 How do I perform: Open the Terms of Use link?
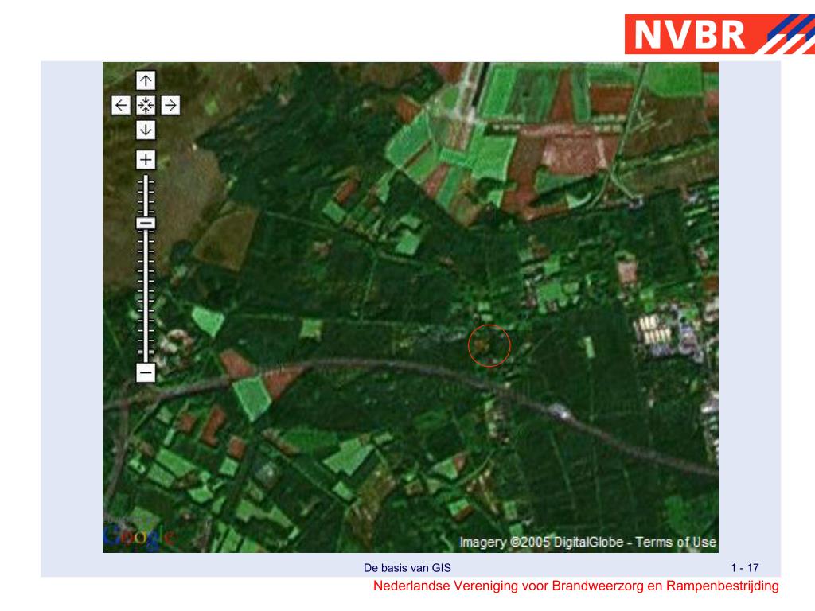(676, 543)
